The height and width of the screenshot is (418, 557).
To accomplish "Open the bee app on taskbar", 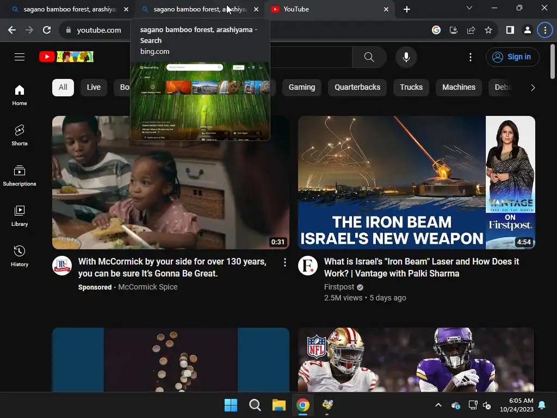I will (327, 405).
